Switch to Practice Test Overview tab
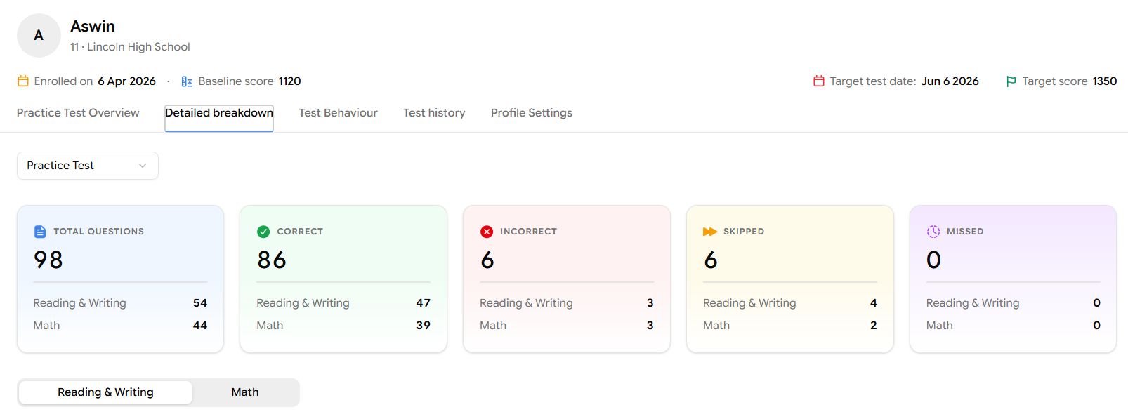The width and height of the screenshot is (1128, 419). [78, 113]
